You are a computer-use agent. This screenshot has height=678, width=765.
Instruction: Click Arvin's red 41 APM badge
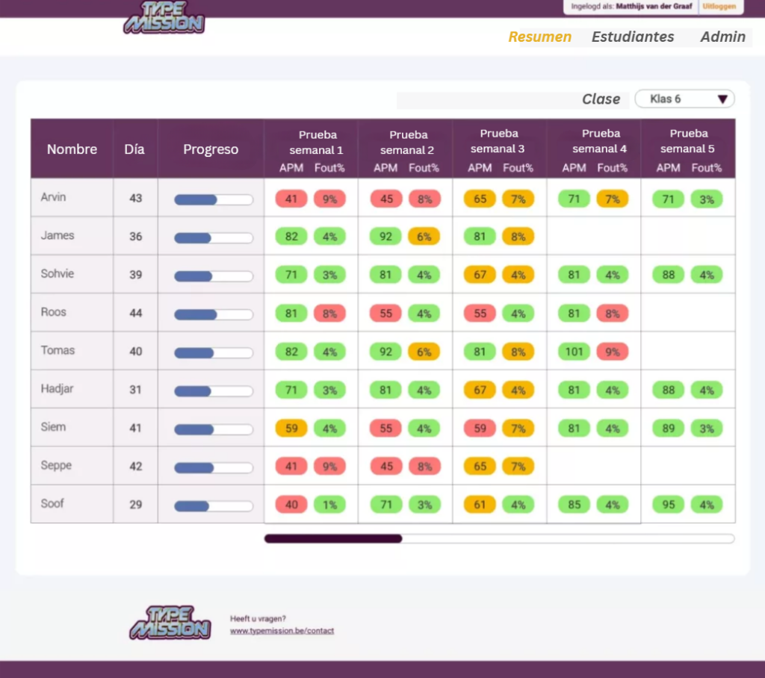click(x=291, y=199)
